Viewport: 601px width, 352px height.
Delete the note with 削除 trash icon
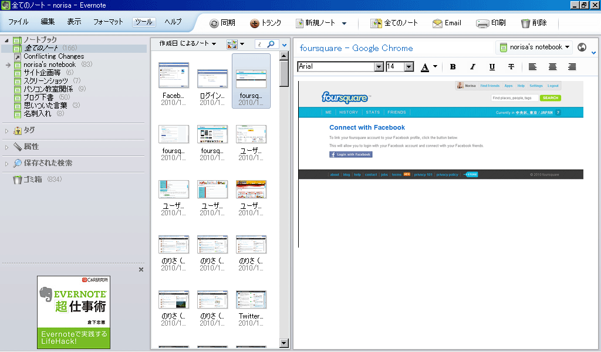525,23
